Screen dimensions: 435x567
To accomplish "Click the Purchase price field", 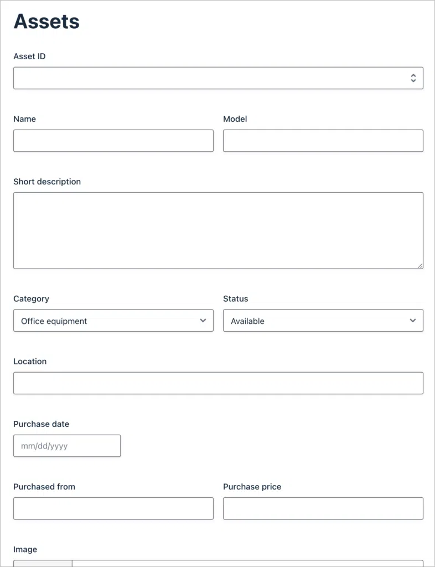I will (323, 508).
